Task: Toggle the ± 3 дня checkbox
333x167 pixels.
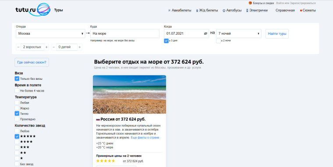Action: (x=166, y=41)
